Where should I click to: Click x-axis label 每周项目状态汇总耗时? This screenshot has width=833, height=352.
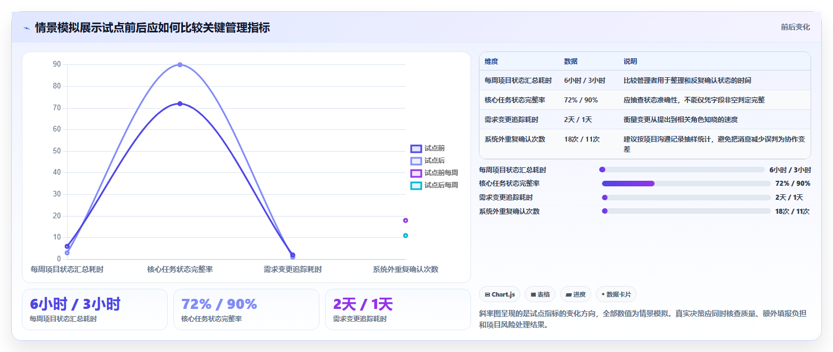(x=67, y=269)
